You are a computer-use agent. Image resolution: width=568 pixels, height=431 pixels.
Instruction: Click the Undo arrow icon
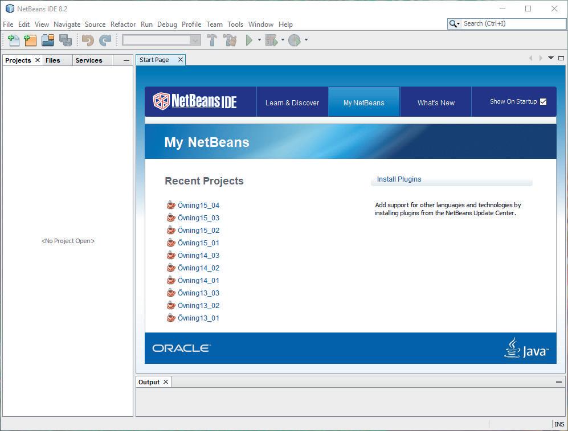point(88,40)
